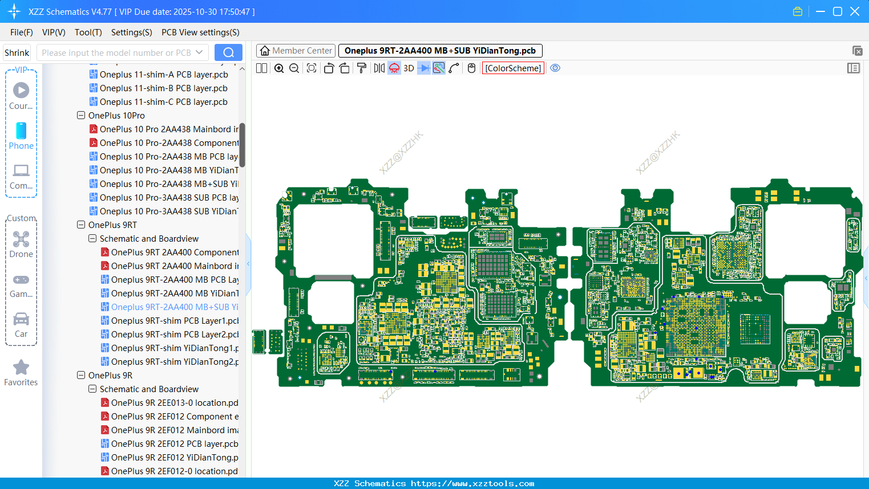Collapse the OnePlus 10Pro tree node
This screenshot has width=869, height=489.
81,116
